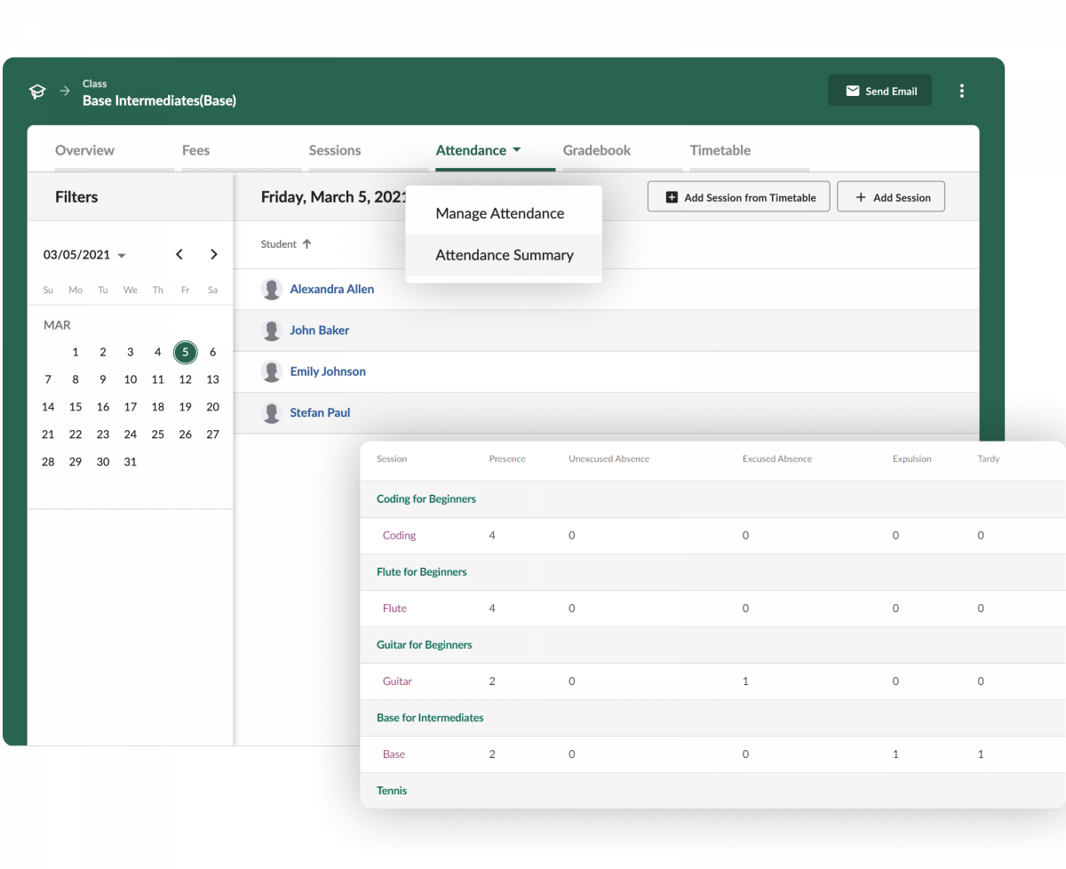The height and width of the screenshot is (869, 1066).
Task: Go to next month in calendar
Action: coord(213,254)
